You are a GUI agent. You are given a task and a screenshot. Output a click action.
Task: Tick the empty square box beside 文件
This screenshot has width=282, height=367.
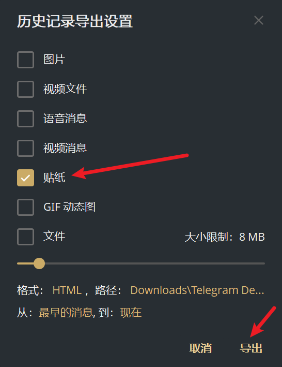(x=25, y=237)
